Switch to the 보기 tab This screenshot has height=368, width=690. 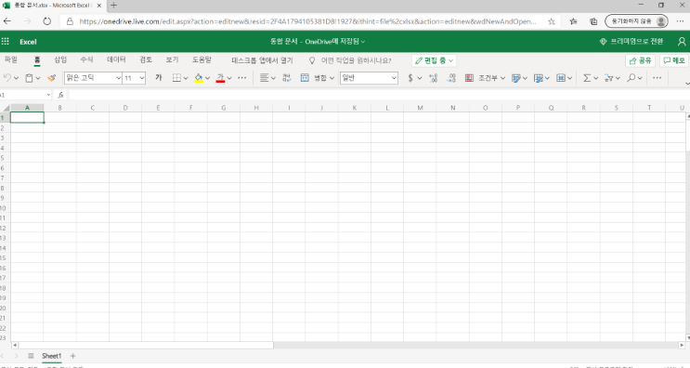[x=172, y=59]
